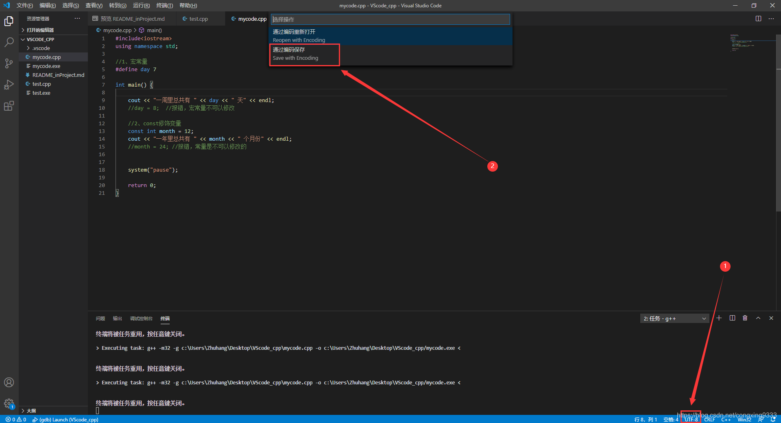Click the feedback icon in status bar

click(x=761, y=419)
